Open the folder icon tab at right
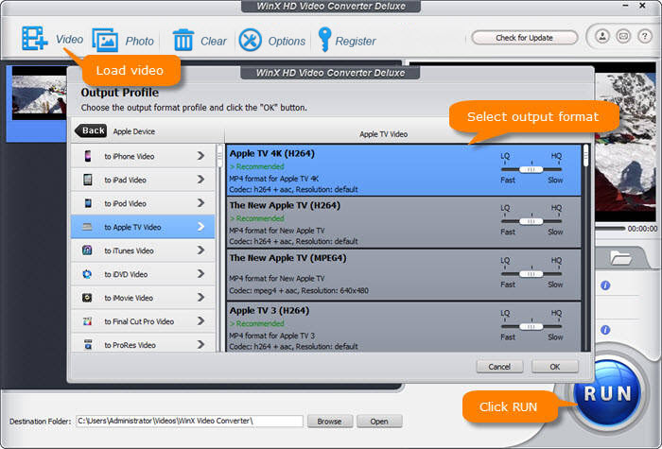 (620, 257)
